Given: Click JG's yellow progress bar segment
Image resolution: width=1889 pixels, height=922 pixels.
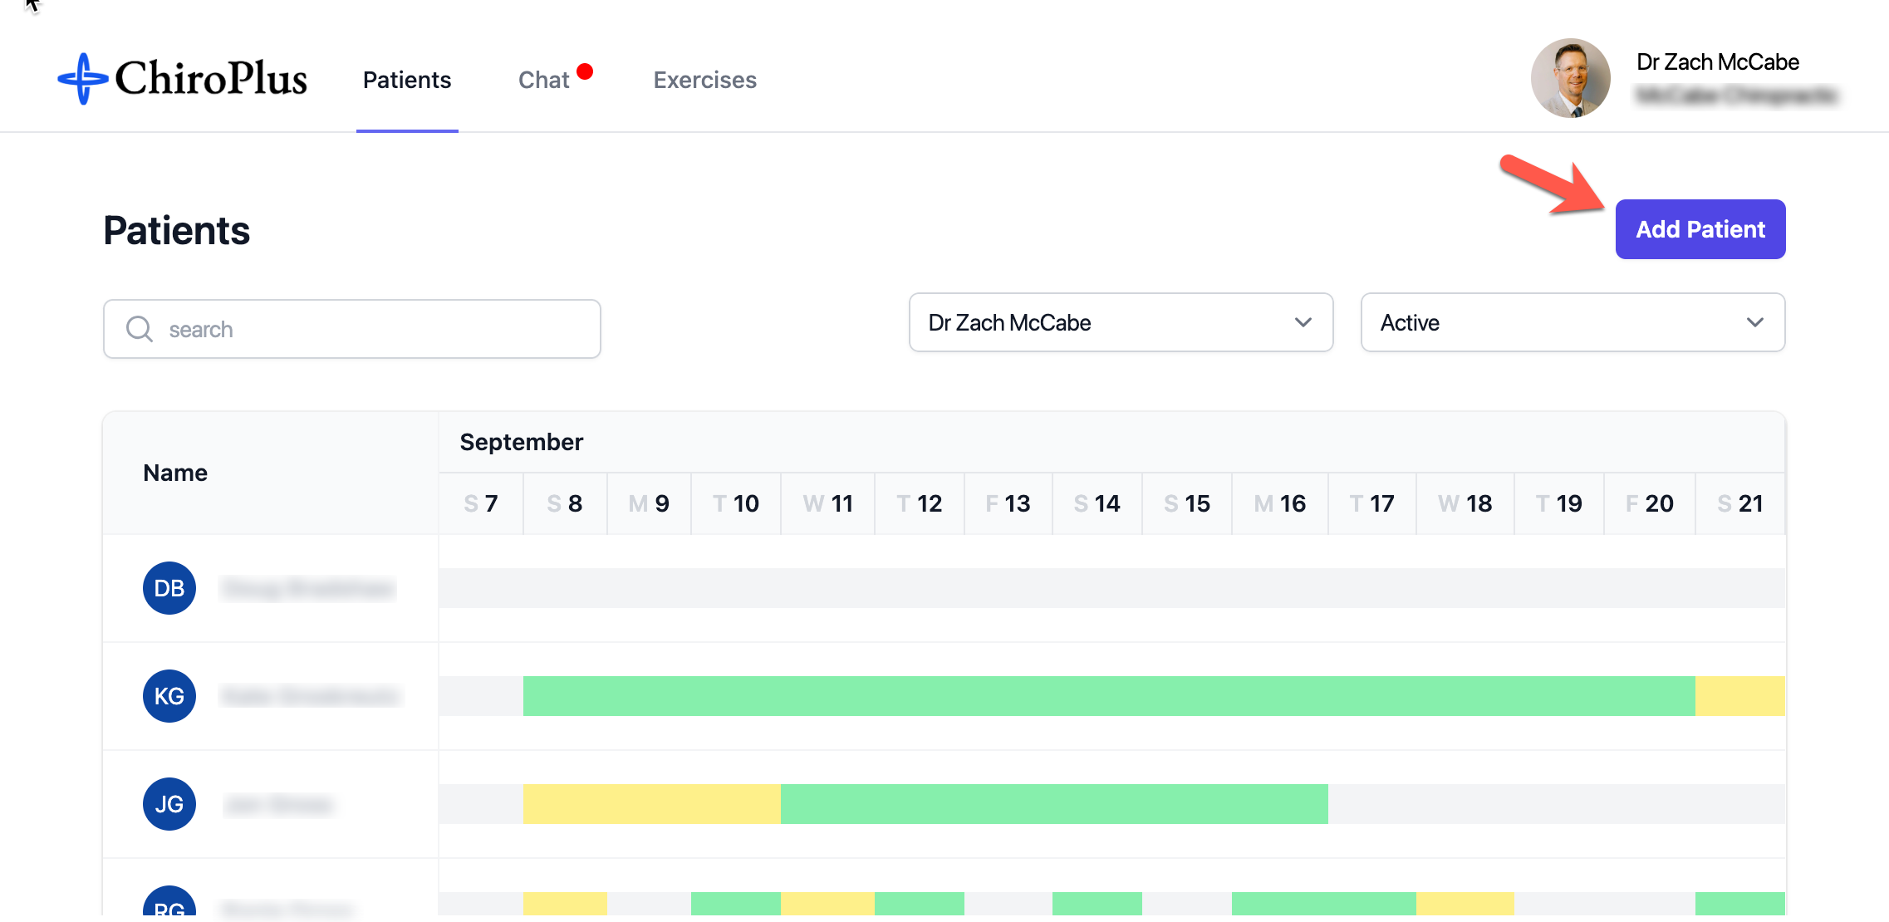Looking at the screenshot, I should [651, 804].
